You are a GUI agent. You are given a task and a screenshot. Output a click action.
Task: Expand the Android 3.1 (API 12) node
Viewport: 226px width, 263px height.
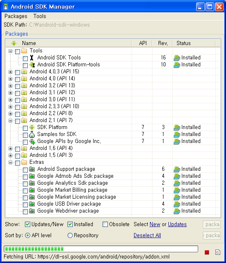pos(10,93)
